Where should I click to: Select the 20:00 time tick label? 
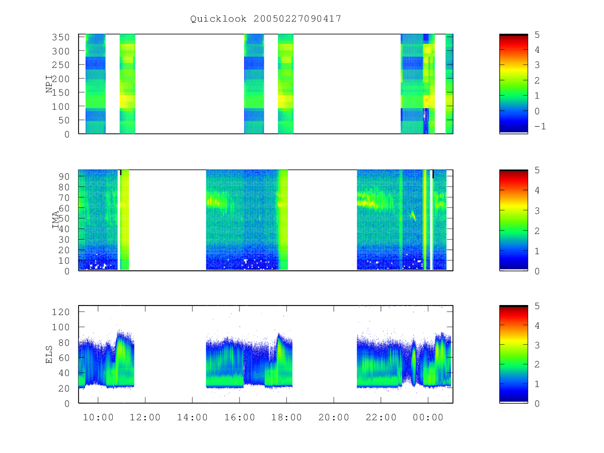click(334, 417)
